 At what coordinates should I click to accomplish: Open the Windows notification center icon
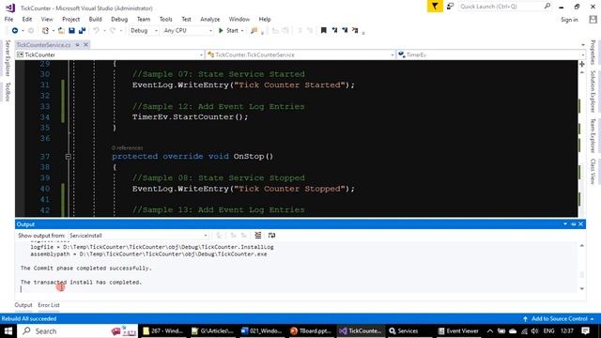click(585, 330)
